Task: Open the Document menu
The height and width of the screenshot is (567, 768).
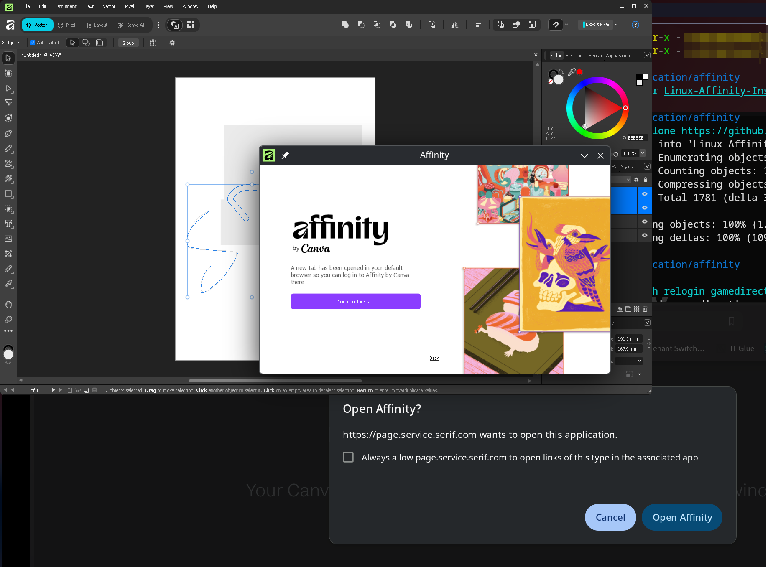Action: [x=66, y=6]
